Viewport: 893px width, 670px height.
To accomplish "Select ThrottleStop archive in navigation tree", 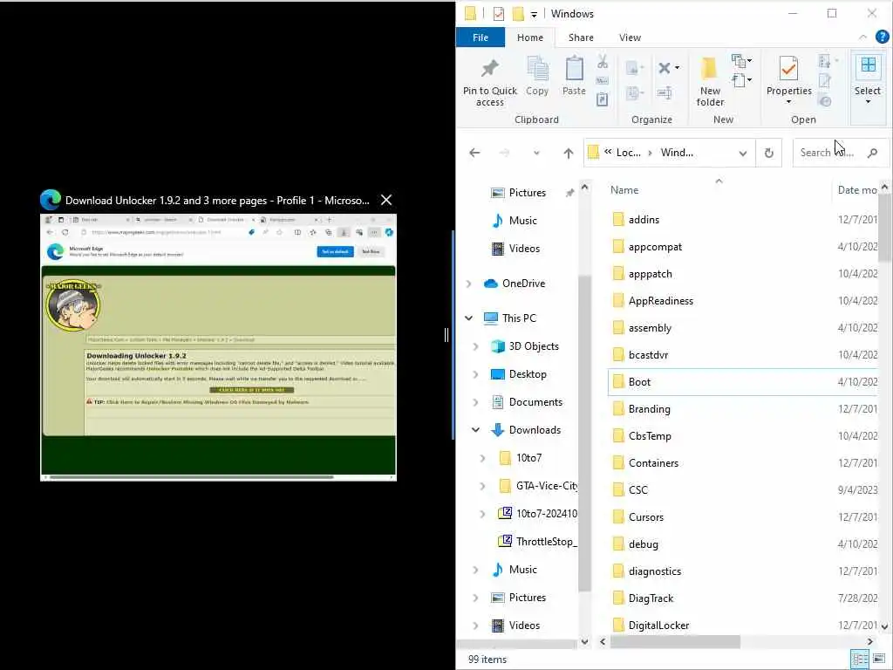I will pos(538,541).
